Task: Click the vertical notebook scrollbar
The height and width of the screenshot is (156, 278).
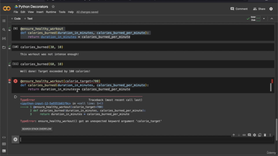Action: tap(276, 129)
